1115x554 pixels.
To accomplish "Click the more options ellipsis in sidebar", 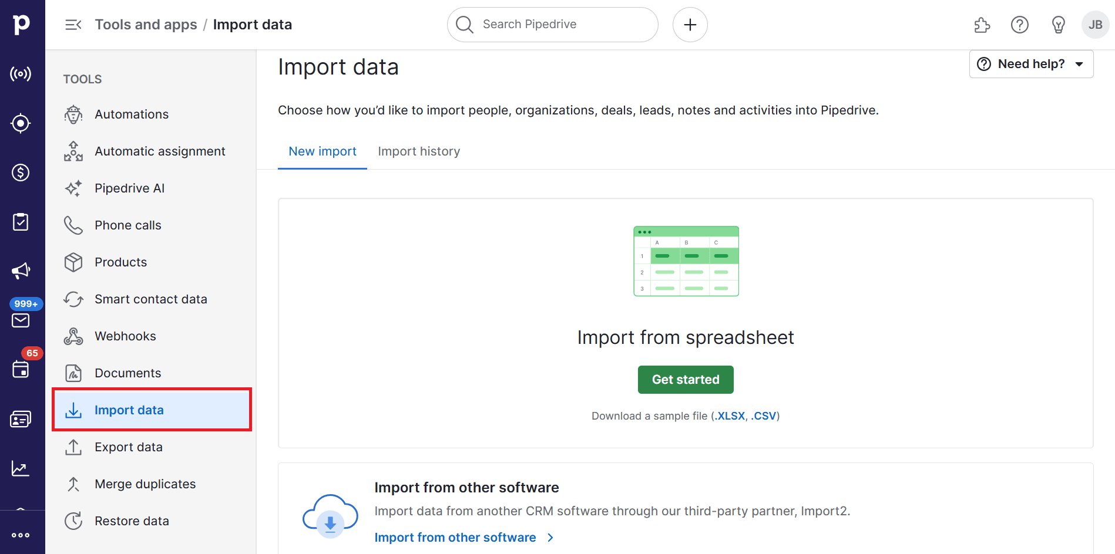I will [21, 535].
